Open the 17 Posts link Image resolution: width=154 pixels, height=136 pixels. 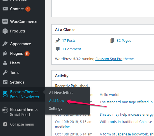(69, 40)
